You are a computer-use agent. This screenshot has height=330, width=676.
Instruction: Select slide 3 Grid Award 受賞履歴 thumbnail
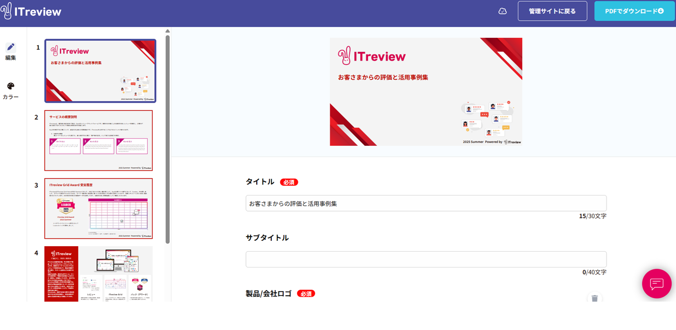tap(98, 208)
